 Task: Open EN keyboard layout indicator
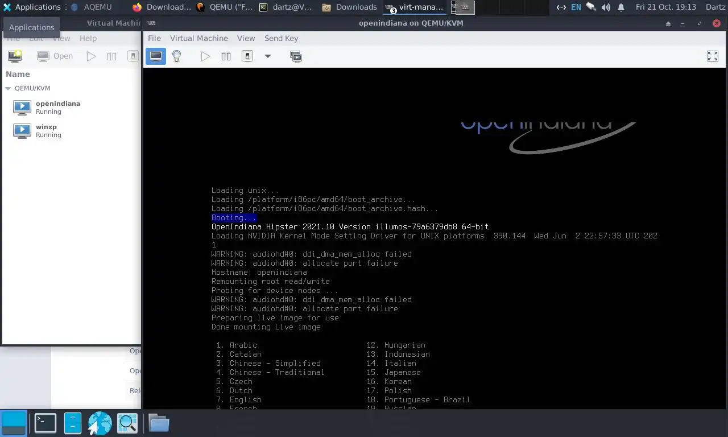576,7
